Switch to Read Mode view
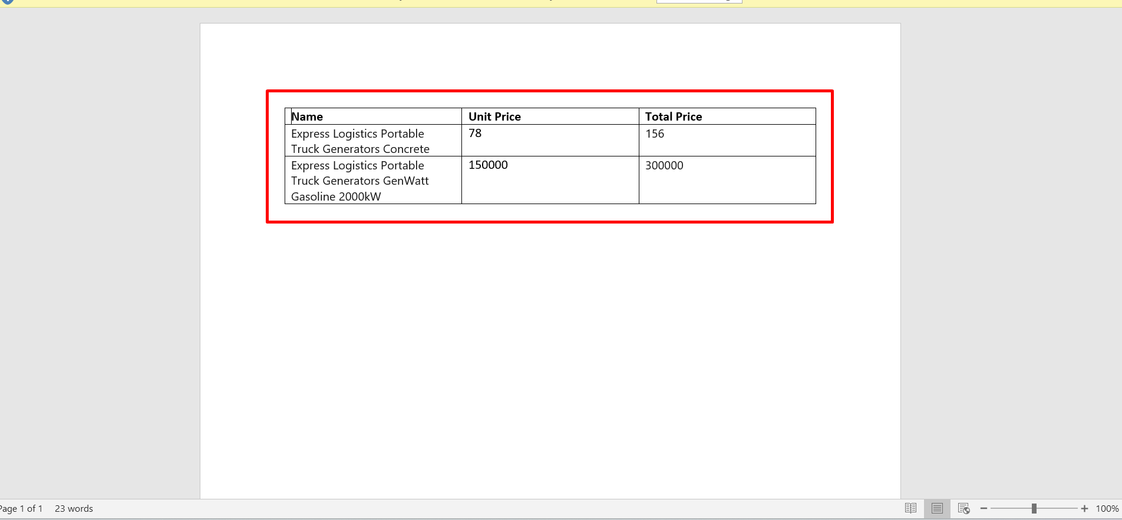The height and width of the screenshot is (520, 1122). click(910, 508)
